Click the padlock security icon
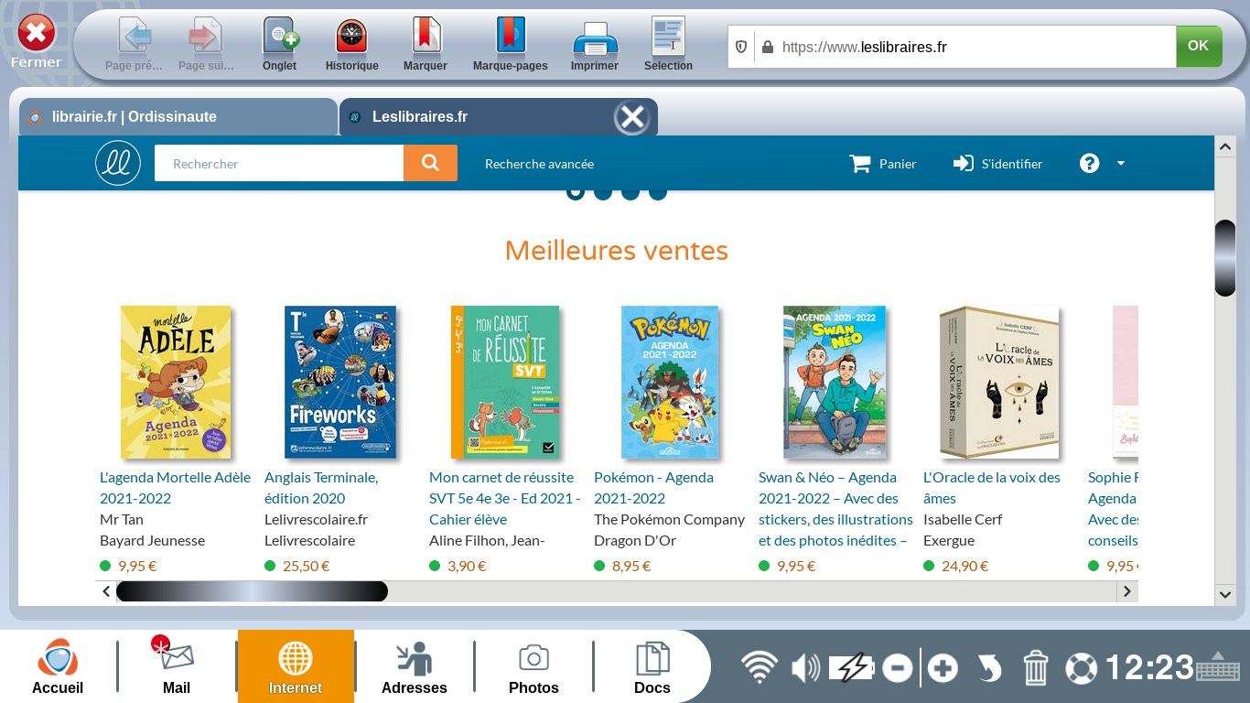The height and width of the screenshot is (703, 1250). click(x=767, y=47)
